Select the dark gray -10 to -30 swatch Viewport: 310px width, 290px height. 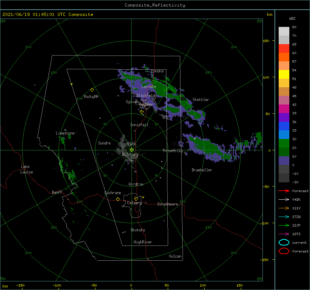(x=284, y=178)
